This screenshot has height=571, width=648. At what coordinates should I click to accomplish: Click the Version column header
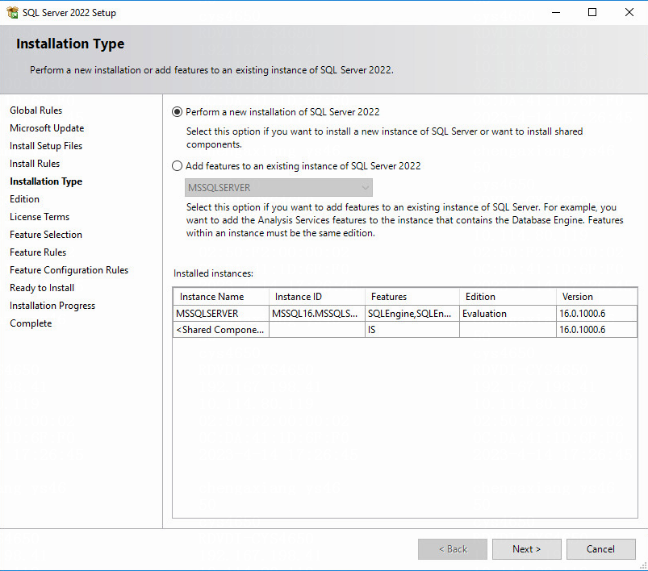(596, 297)
